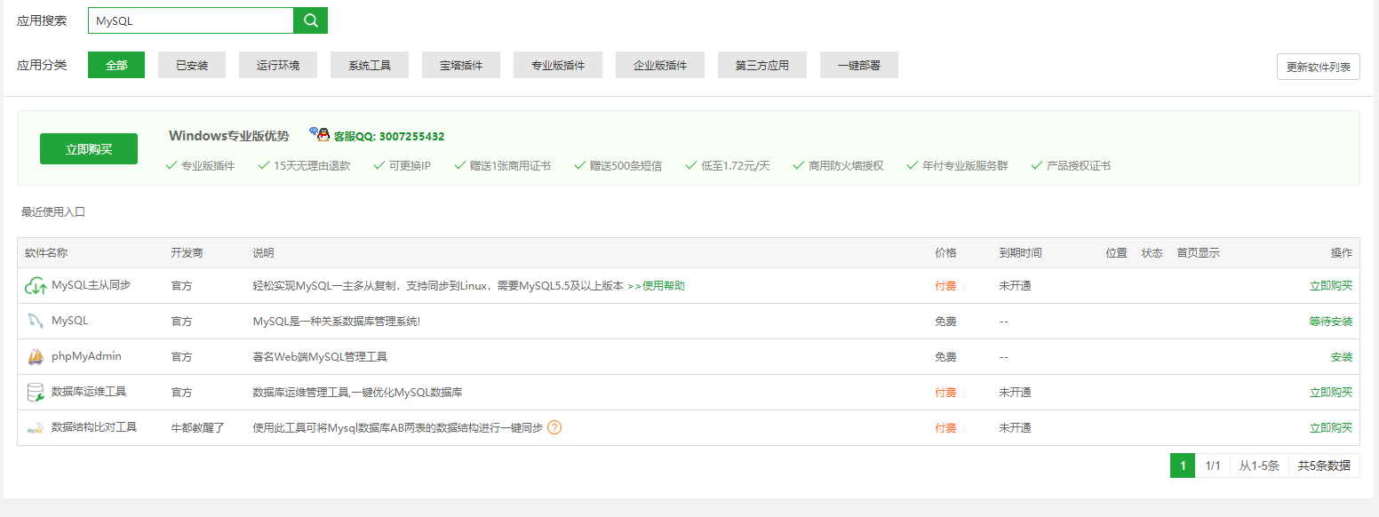
Task: Open the 宝塔插件 category
Action: pos(461,65)
